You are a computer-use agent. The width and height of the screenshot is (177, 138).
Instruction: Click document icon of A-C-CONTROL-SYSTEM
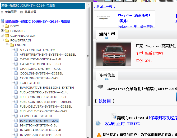coord(16,49)
